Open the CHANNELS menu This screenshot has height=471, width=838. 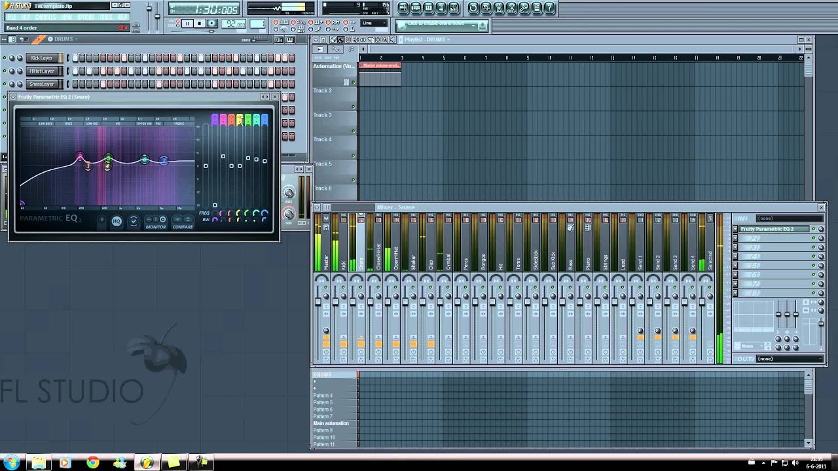(45, 17)
